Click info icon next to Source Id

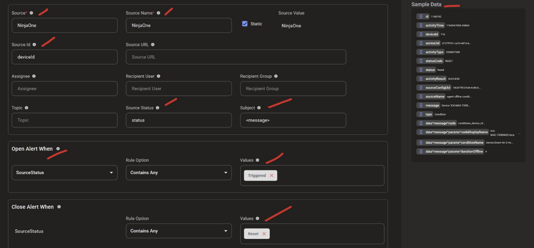35,45
